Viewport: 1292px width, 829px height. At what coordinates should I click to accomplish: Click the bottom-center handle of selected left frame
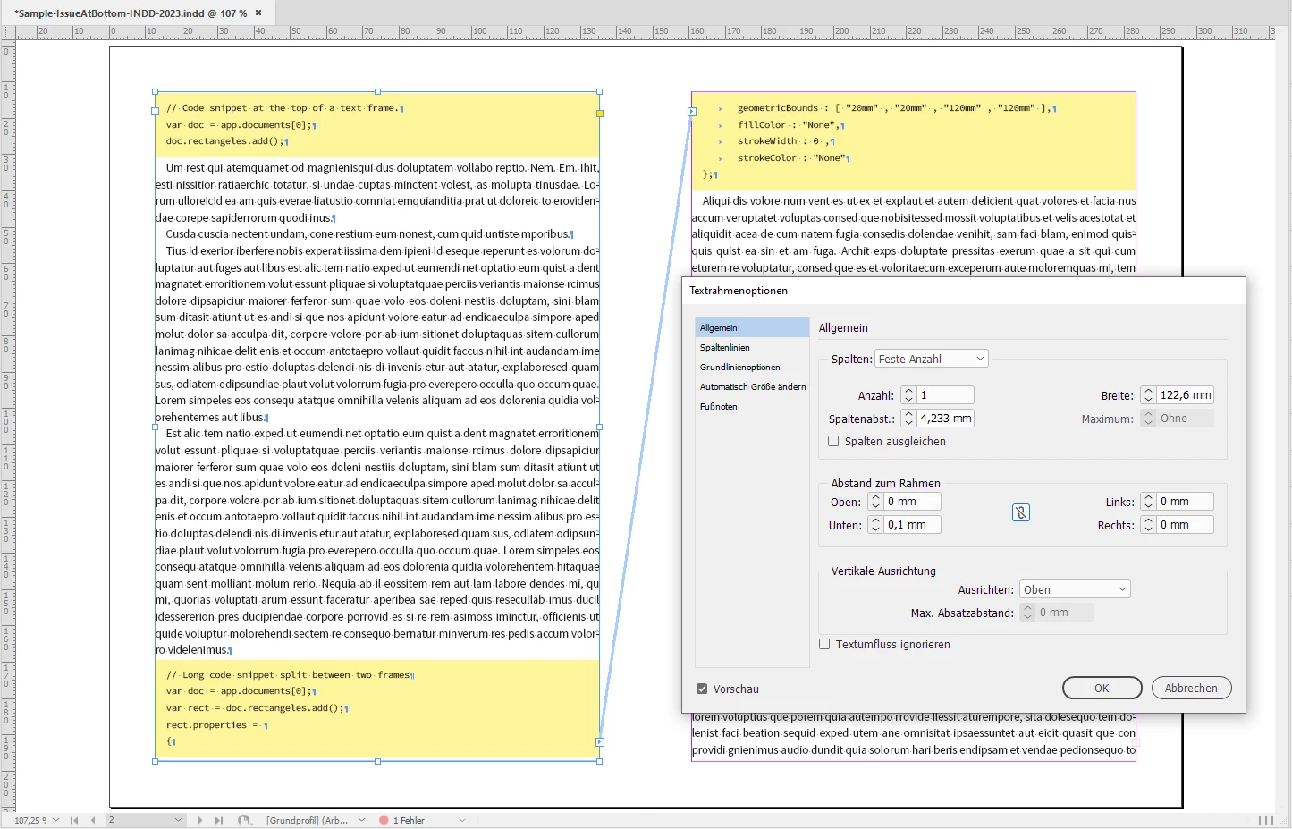click(x=377, y=761)
